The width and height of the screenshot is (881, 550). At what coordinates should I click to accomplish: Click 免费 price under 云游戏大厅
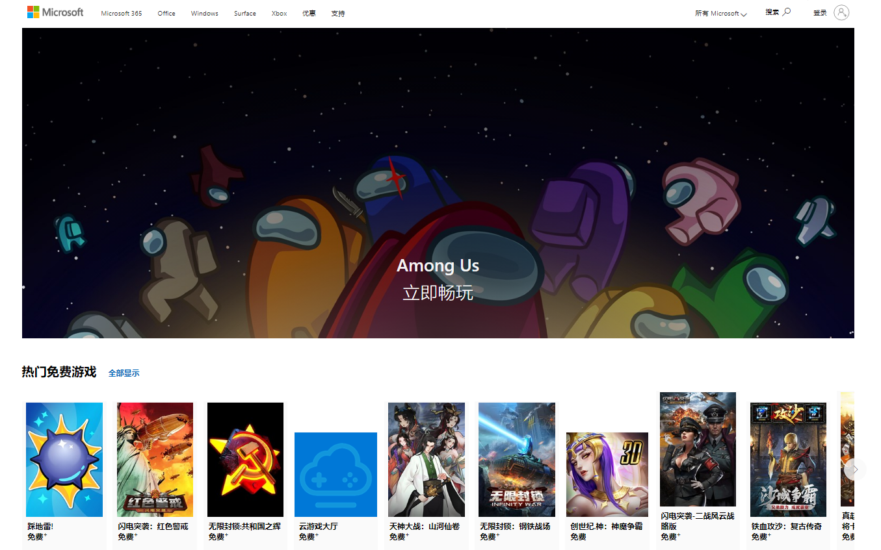pos(309,537)
